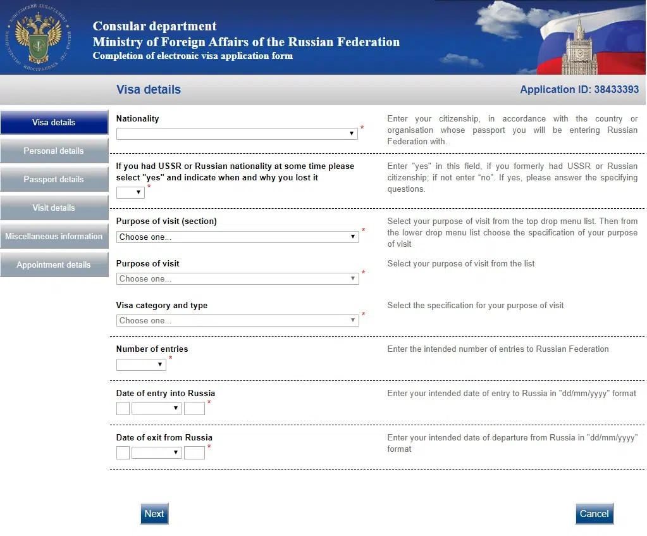Click the intended date of departure help text
Viewport: 647px width, 536px height.
click(x=512, y=443)
